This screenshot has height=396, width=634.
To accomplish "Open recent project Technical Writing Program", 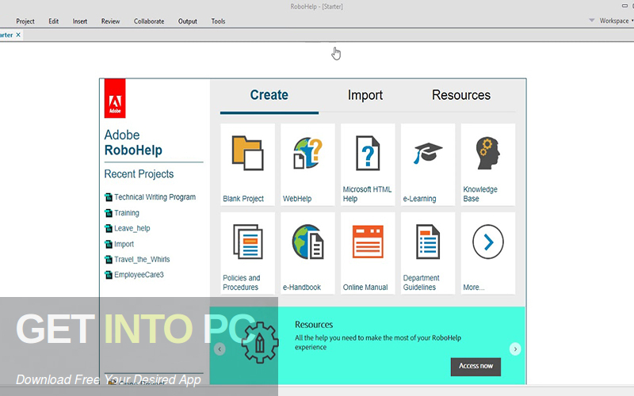I will click(x=155, y=197).
